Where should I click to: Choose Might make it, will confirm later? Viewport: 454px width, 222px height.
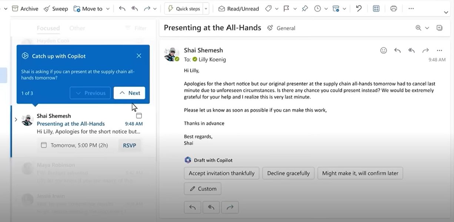tap(360, 173)
